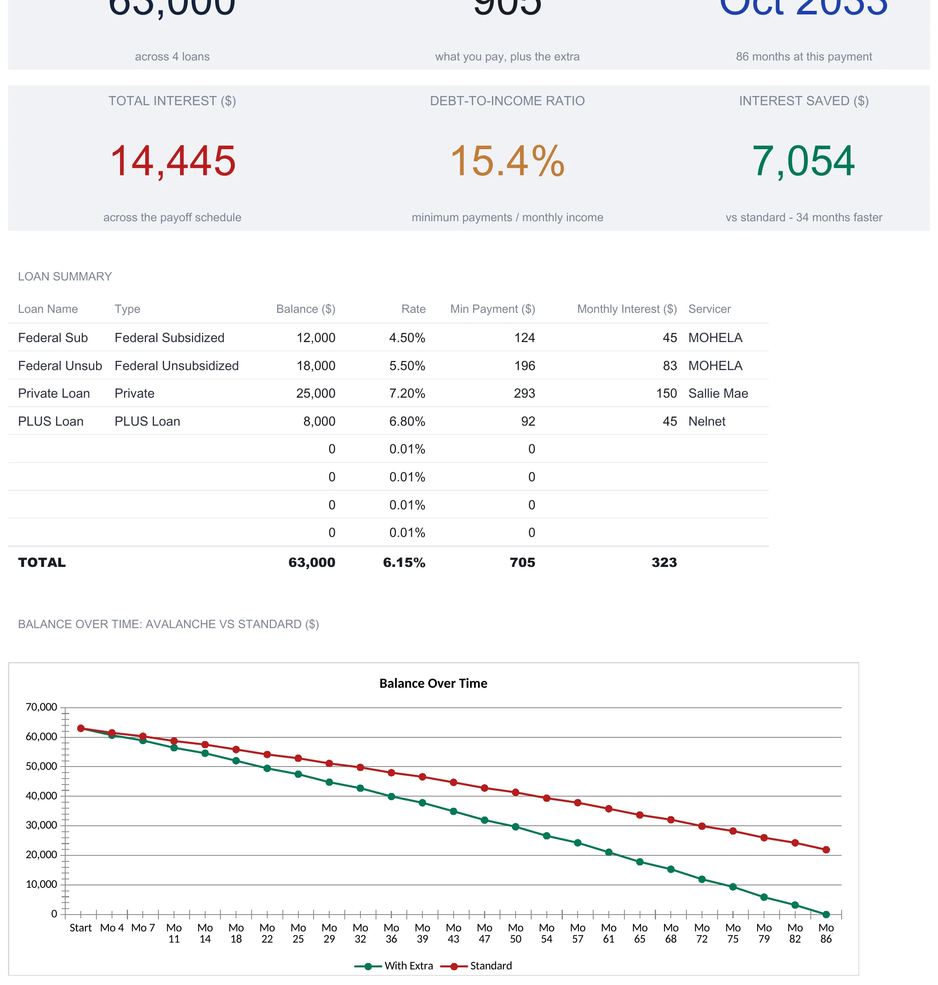
Task: Click the Min Payment ($) column header
Action: coord(492,309)
